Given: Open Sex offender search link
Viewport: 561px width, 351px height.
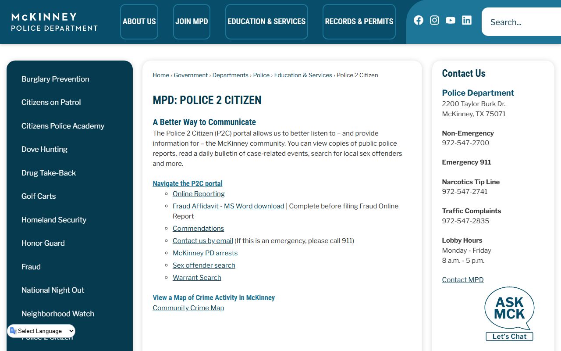Looking at the screenshot, I should (x=204, y=265).
